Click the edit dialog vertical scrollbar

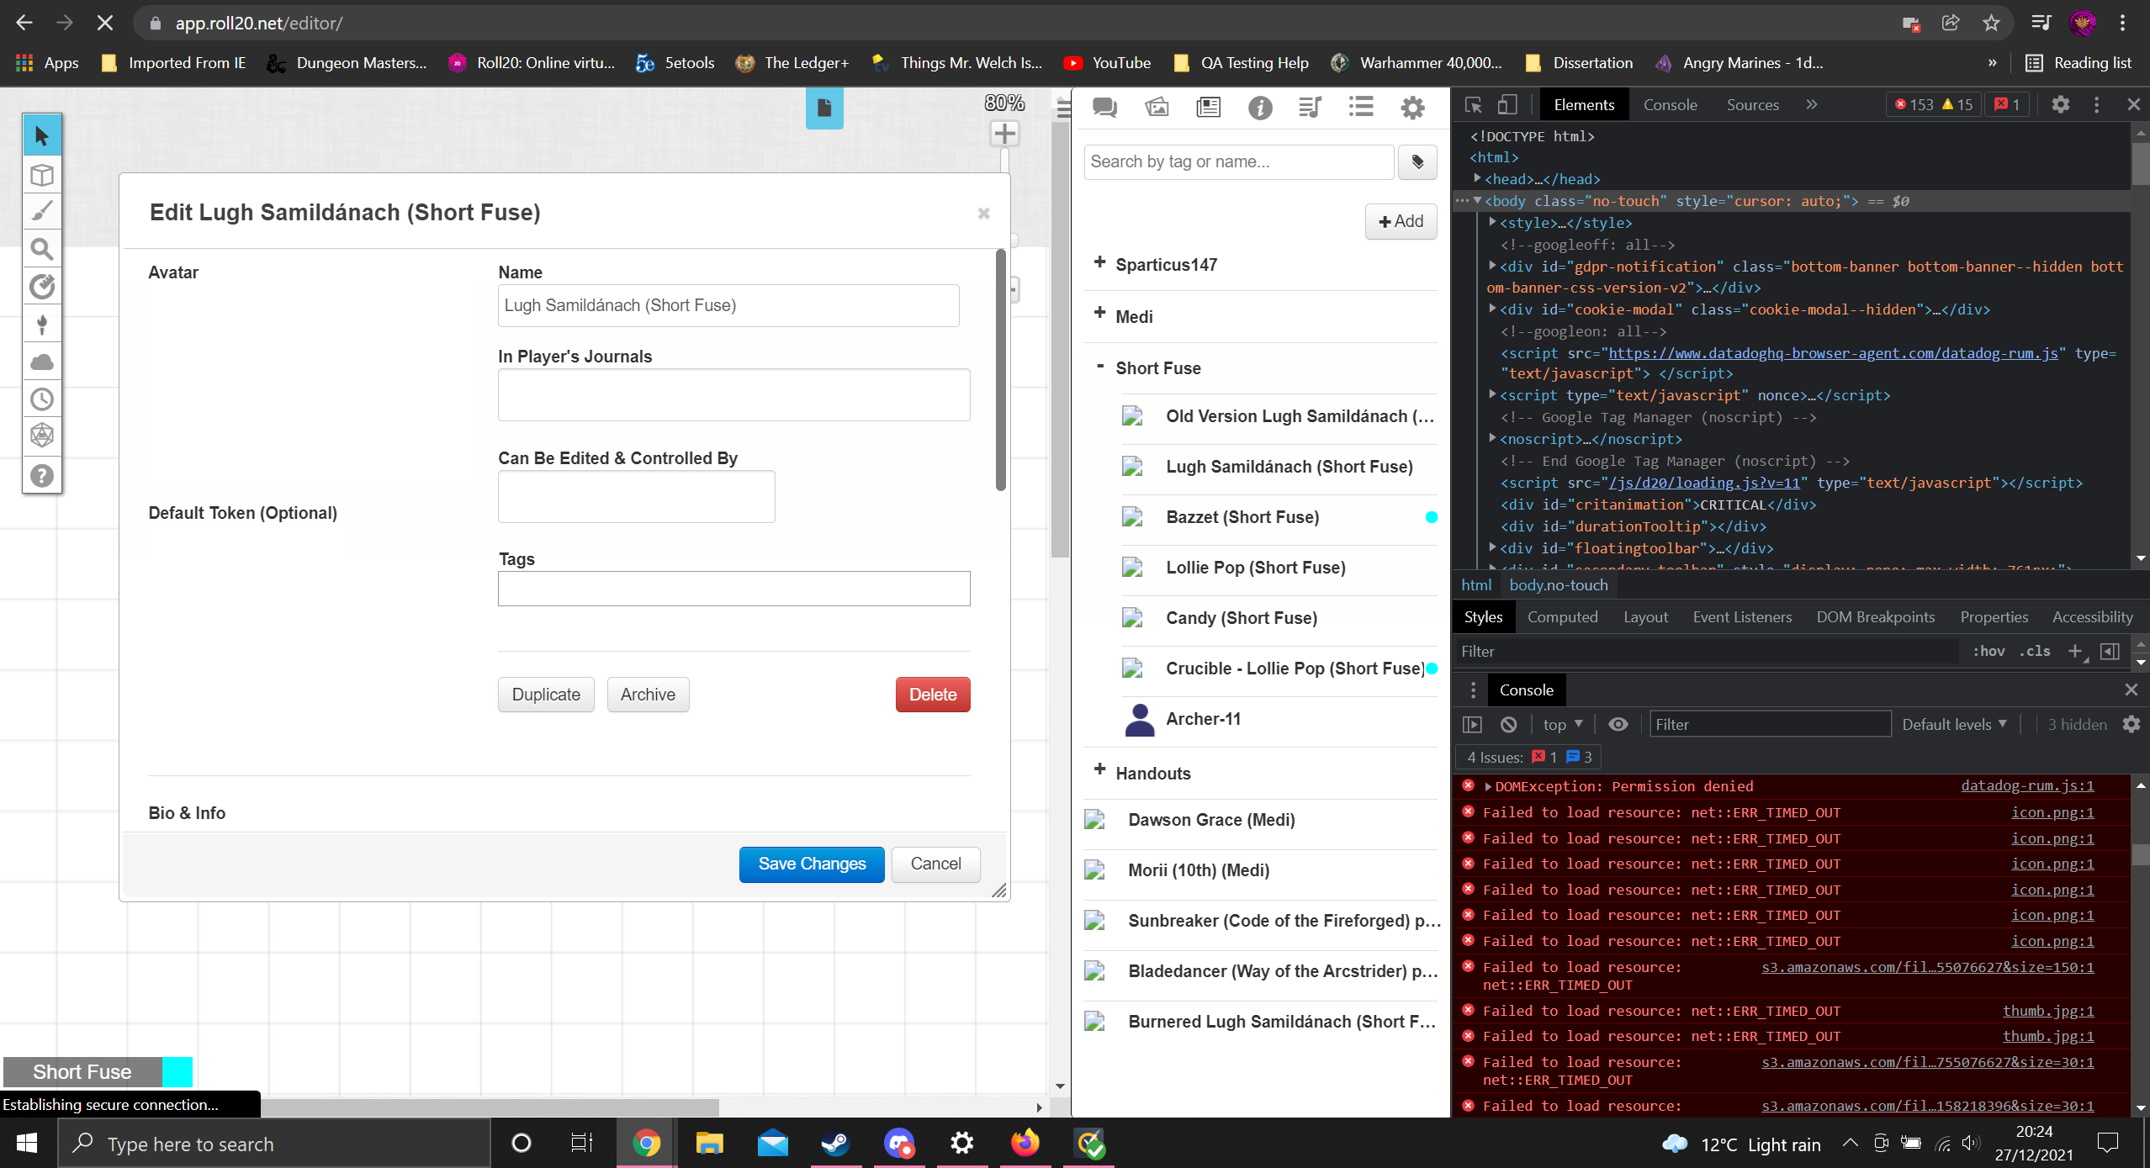pos(1000,369)
